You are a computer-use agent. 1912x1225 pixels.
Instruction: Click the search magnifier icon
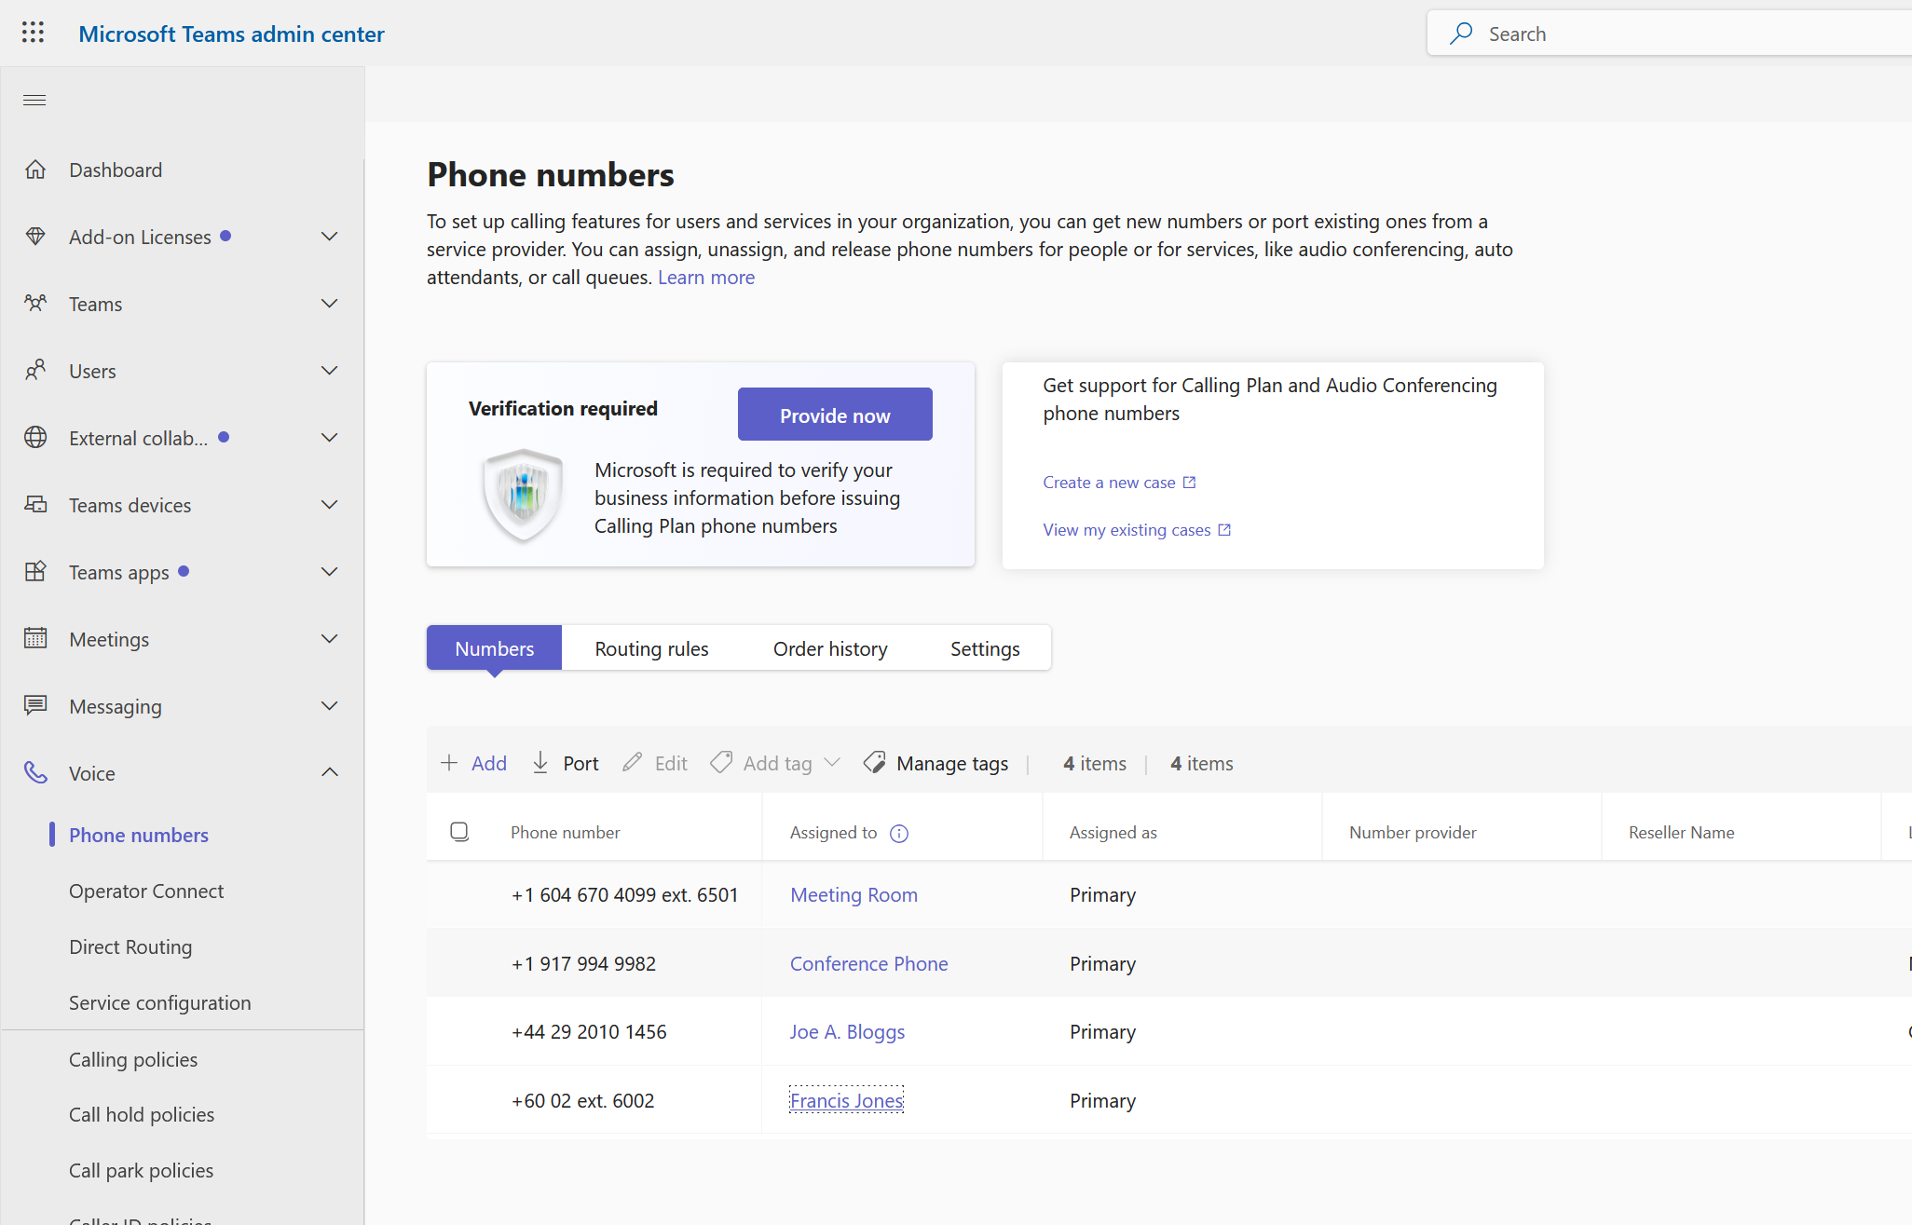(1461, 34)
